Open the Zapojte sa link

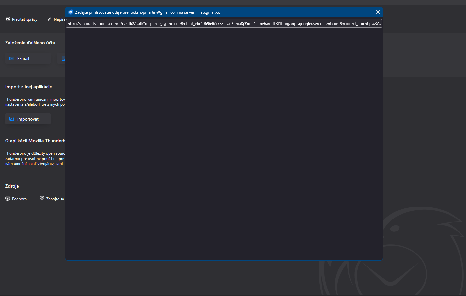[x=55, y=199]
